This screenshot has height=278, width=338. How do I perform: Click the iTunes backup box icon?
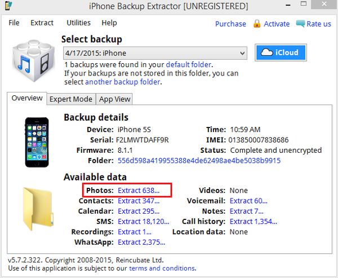click(33, 60)
